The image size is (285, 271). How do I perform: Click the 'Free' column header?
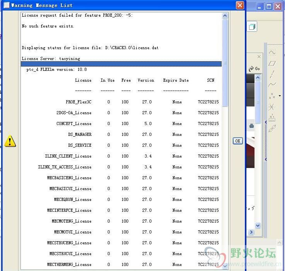pos(126,80)
